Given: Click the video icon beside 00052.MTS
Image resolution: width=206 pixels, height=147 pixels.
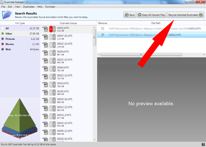Looking at the screenshot, I should (45, 29).
